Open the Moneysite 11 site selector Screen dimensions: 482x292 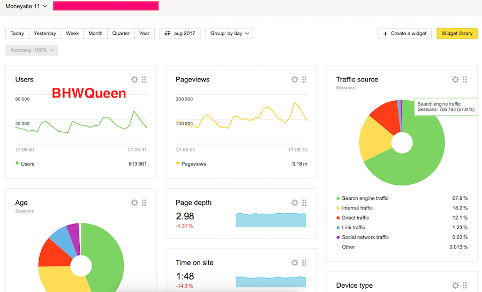click(x=26, y=6)
